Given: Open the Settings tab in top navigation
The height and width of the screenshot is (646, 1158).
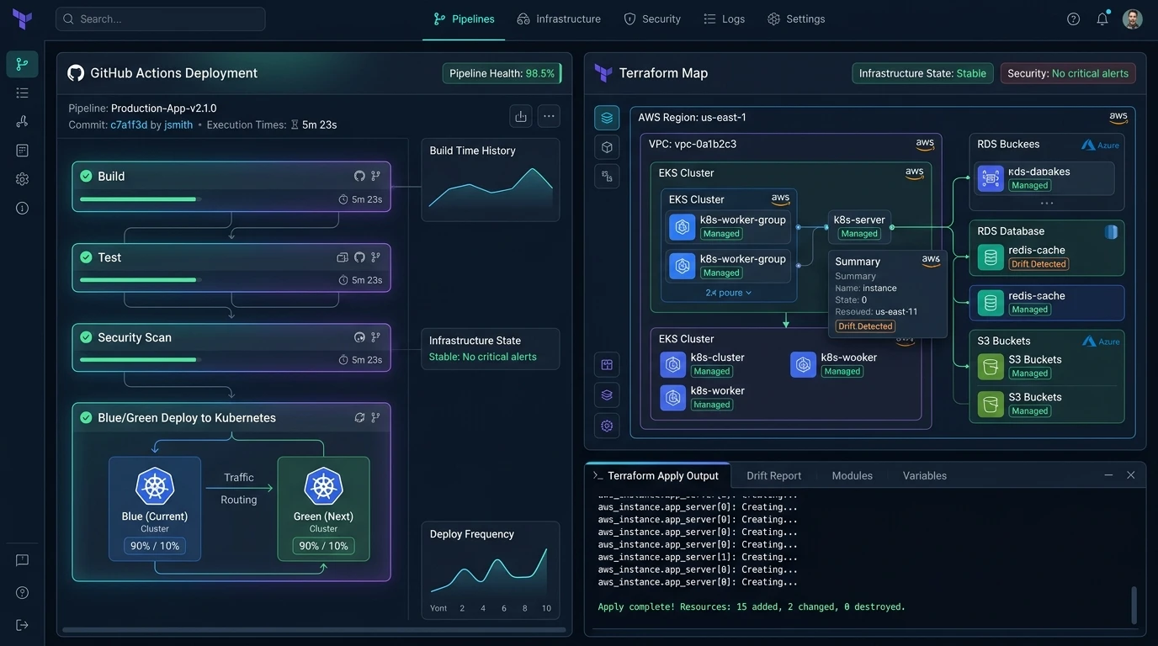Looking at the screenshot, I should 796,19.
